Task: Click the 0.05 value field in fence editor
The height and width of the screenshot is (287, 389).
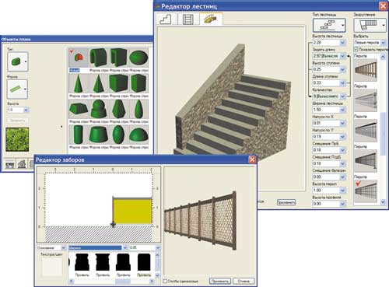Action: [142, 248]
